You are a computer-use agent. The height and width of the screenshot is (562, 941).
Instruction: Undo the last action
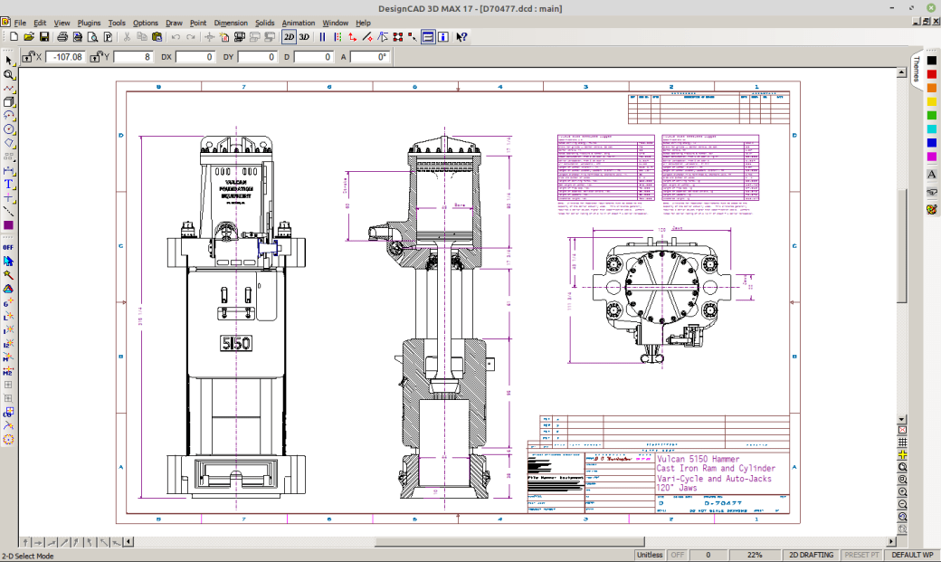click(x=176, y=36)
